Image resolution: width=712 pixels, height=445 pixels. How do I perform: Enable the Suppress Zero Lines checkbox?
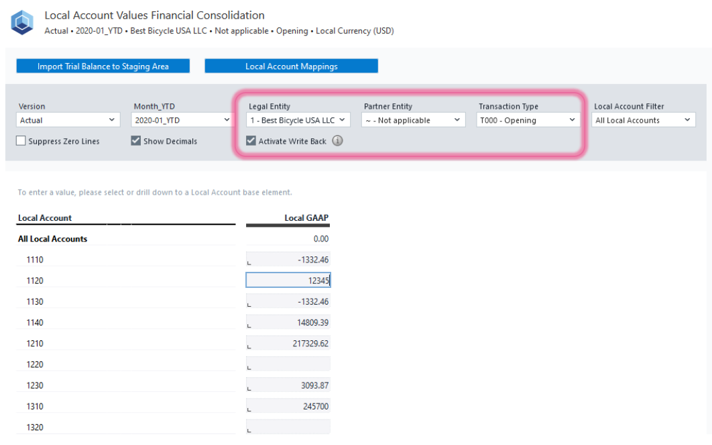coord(21,141)
